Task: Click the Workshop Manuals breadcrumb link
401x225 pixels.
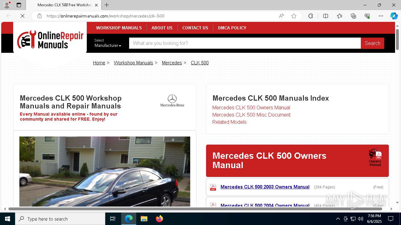Action: point(133,63)
